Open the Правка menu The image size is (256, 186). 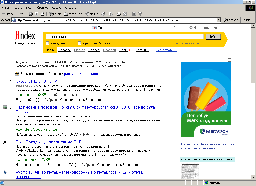(x=17, y=8)
